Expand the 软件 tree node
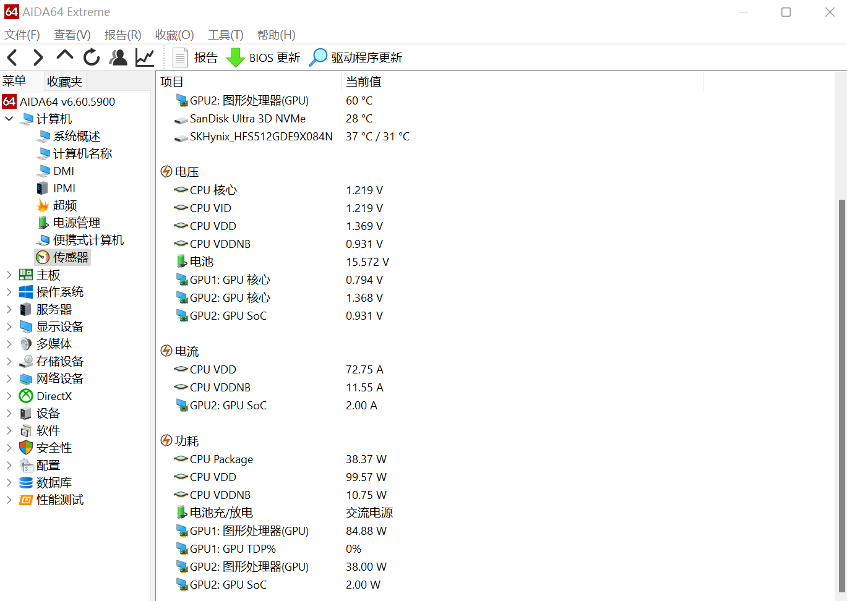The width and height of the screenshot is (847, 601). click(9, 430)
